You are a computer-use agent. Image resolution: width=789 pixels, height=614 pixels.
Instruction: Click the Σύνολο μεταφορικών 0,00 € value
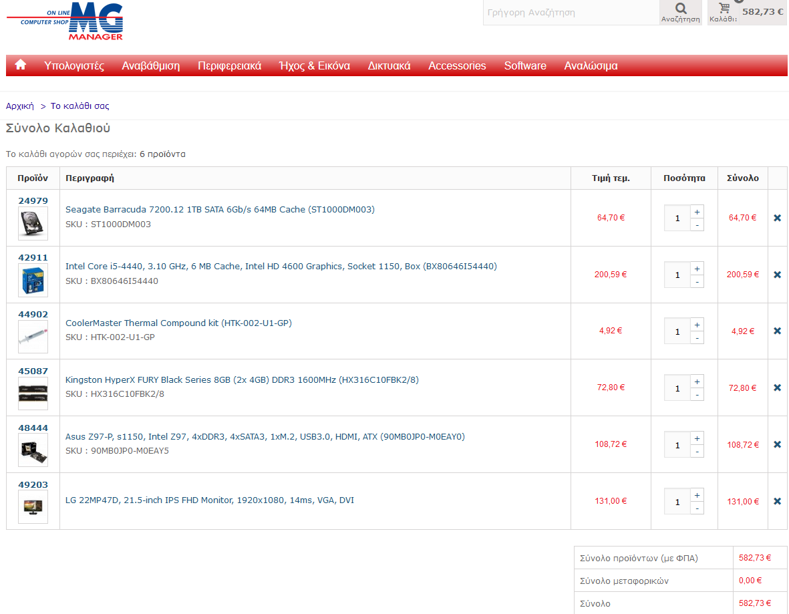tap(750, 581)
